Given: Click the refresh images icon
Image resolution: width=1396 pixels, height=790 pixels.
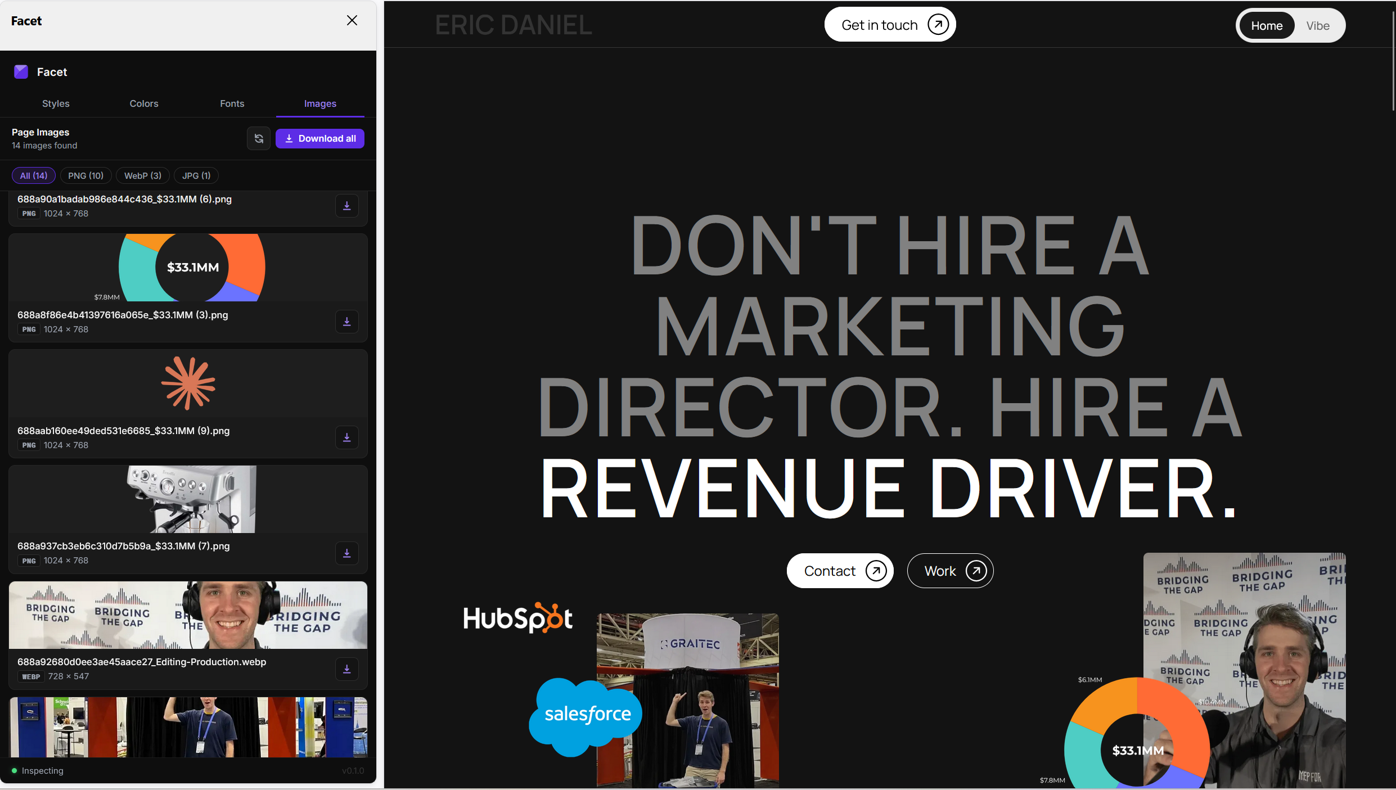Looking at the screenshot, I should (259, 139).
